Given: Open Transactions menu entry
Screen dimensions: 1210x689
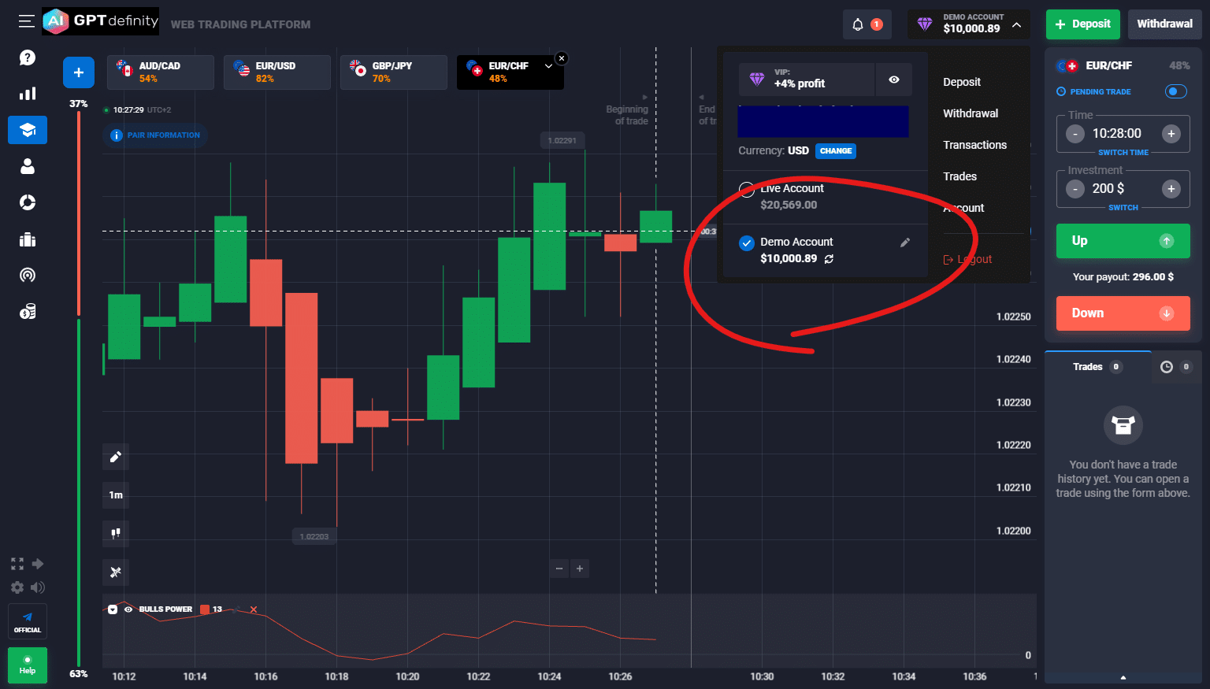Looking at the screenshot, I should [975, 145].
